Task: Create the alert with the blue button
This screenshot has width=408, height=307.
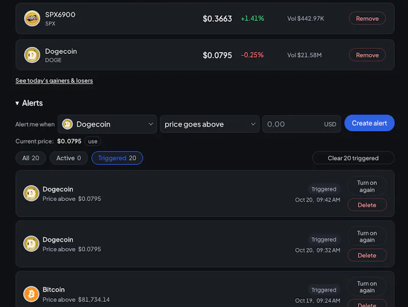Action: [369, 123]
